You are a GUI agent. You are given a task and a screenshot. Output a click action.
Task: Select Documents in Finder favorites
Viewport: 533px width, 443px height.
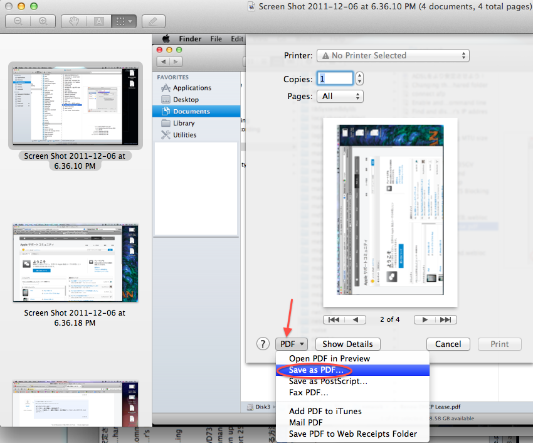pyautogui.click(x=196, y=111)
